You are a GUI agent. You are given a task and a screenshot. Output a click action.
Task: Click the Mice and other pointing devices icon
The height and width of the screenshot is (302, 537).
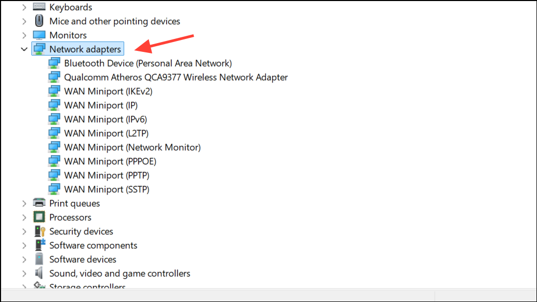click(39, 21)
